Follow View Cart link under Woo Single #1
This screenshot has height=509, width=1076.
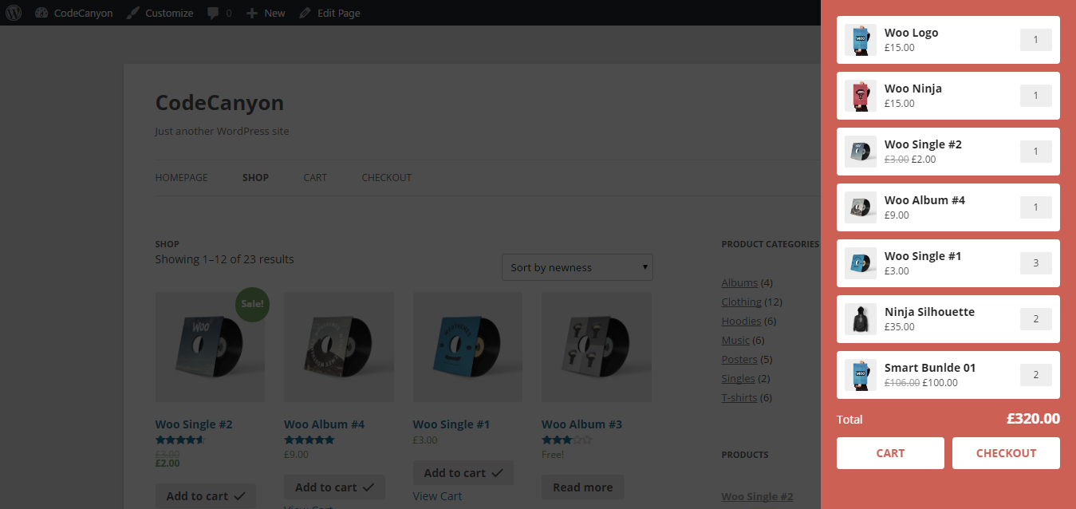coord(437,496)
